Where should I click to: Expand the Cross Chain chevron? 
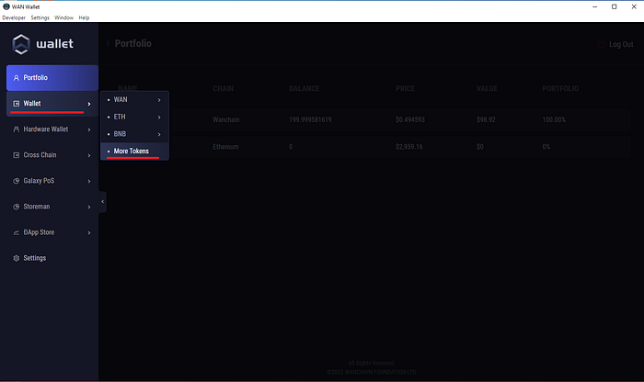click(89, 155)
